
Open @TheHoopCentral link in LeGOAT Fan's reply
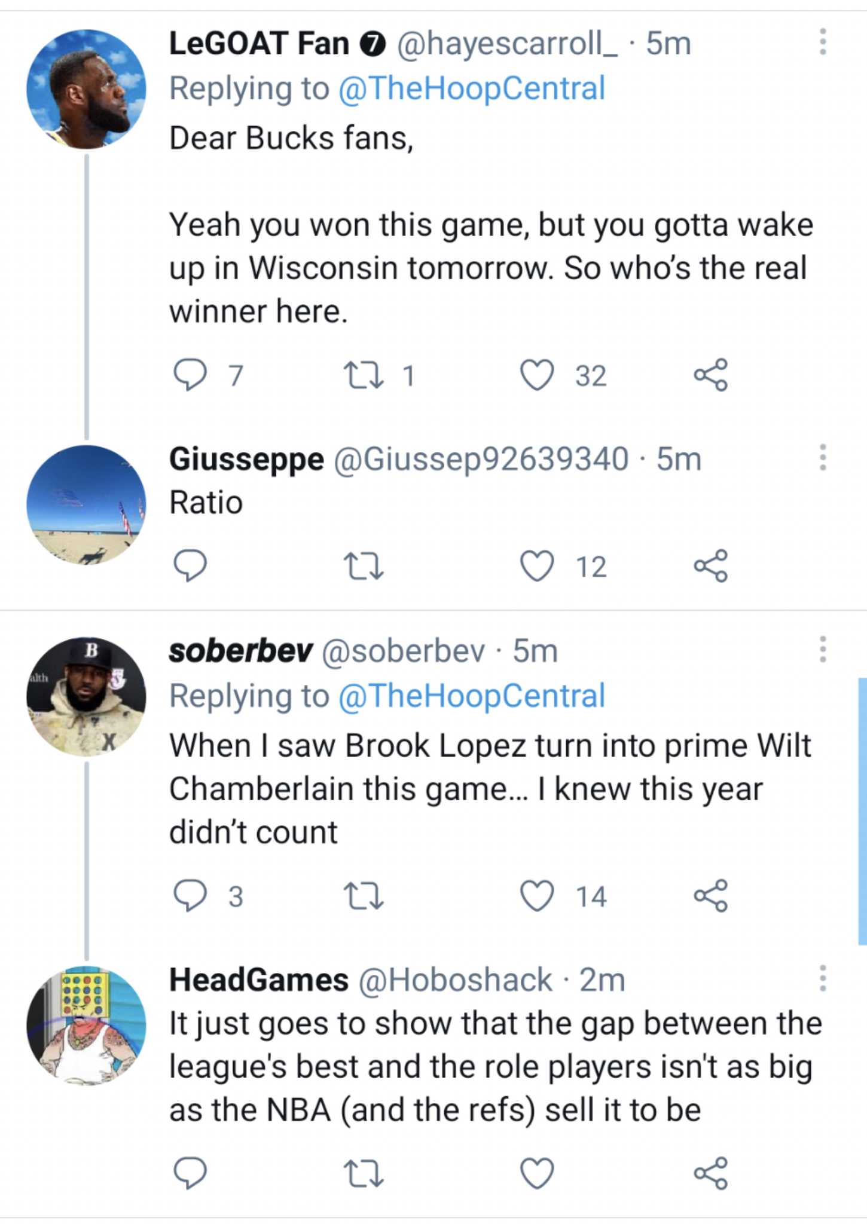472,88
